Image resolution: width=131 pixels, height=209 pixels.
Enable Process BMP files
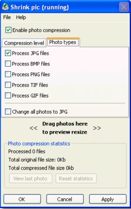tap(8, 63)
